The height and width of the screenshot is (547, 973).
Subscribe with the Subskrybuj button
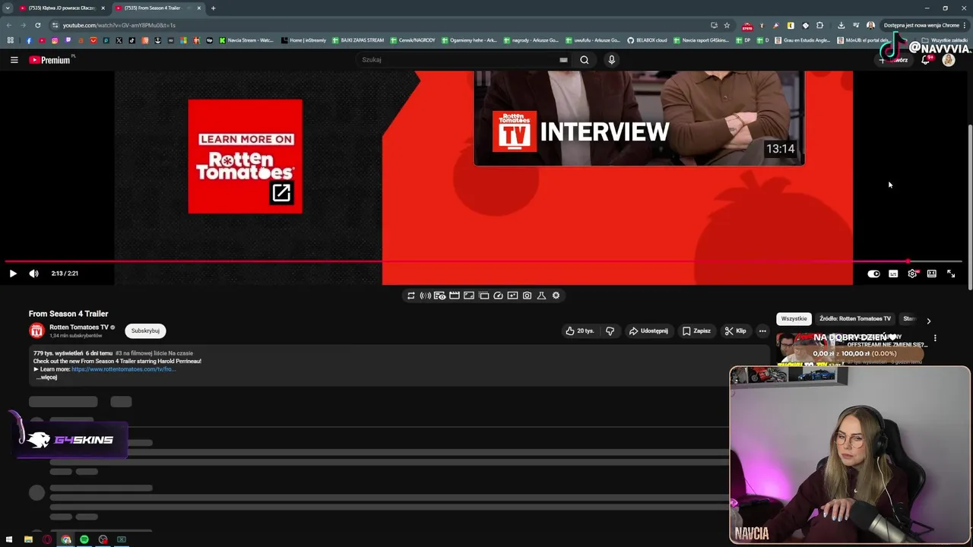click(x=145, y=331)
